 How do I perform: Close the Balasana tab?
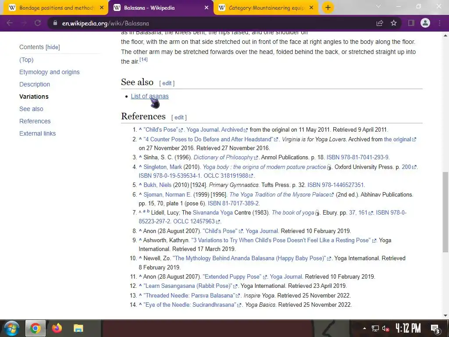pos(207,8)
